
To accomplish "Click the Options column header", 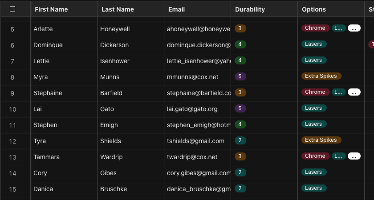I will [314, 9].
